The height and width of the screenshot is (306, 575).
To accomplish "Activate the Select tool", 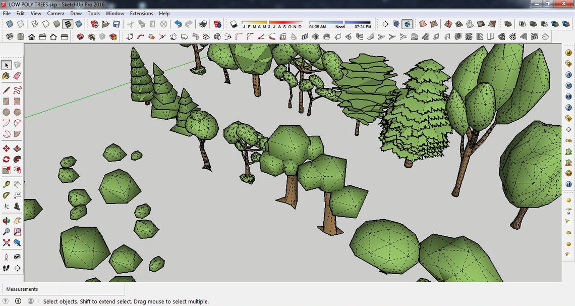I will click(6, 65).
